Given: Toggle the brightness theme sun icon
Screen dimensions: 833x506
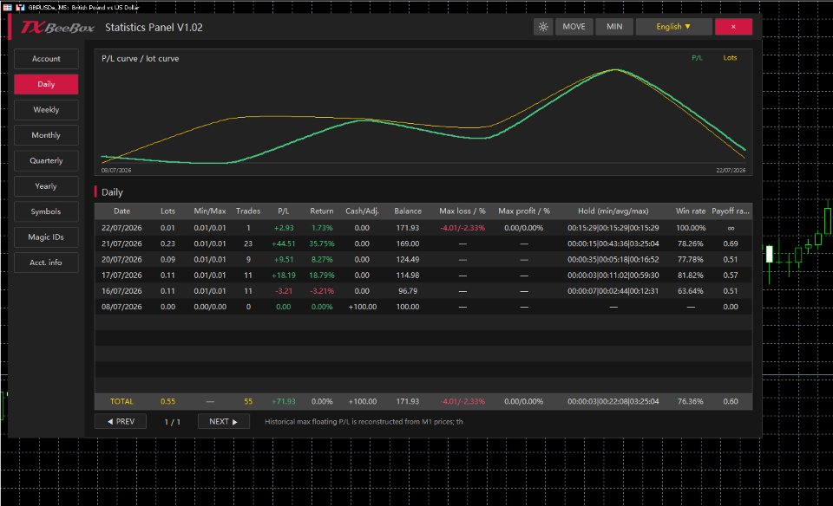Looking at the screenshot, I should point(543,27).
